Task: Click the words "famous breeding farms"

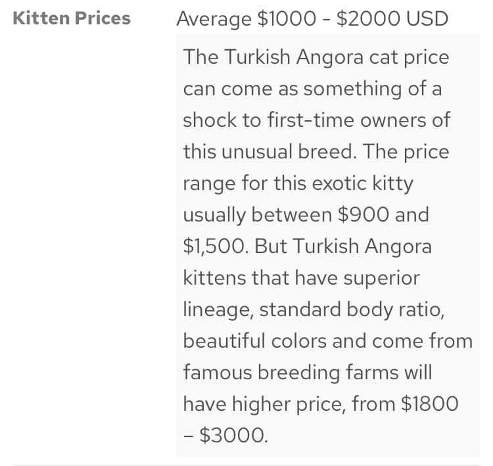Action: [x=291, y=373]
